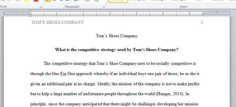
Task: Open the Paragraph dialog box launcher
Action: (103, 7)
